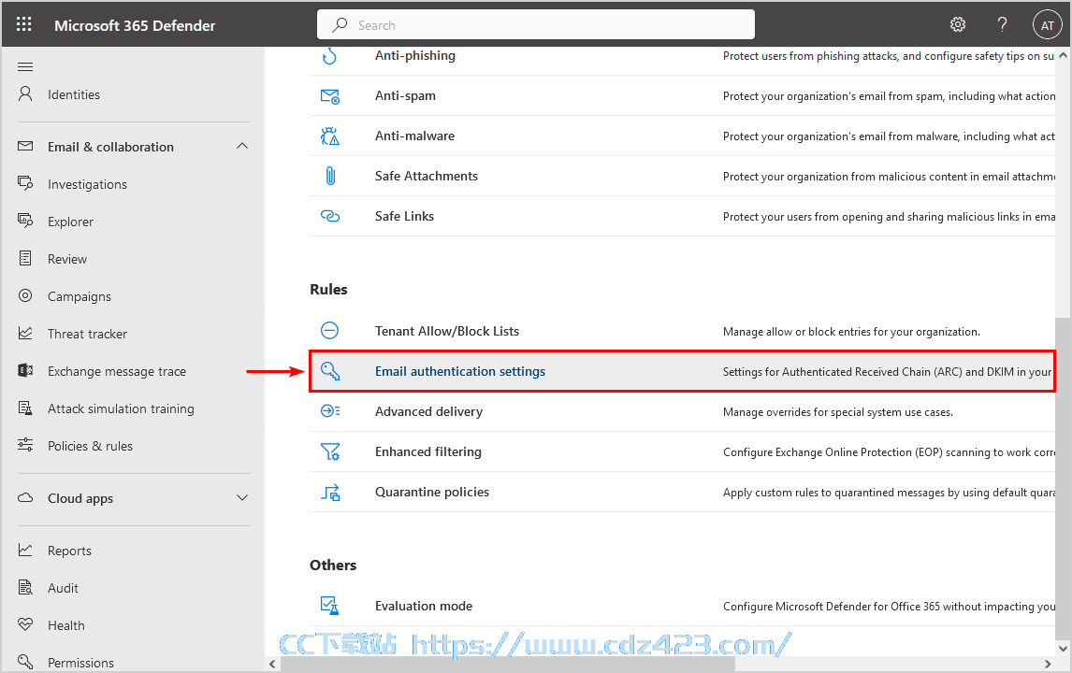Open Campaigns in the navigation

(x=80, y=296)
